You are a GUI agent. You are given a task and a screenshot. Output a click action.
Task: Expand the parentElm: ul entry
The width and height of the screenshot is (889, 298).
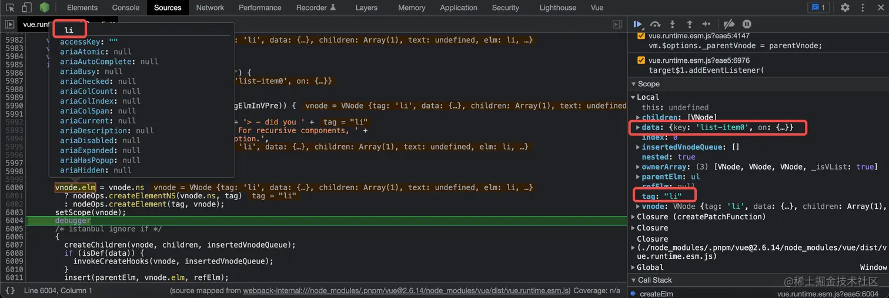[638, 177]
